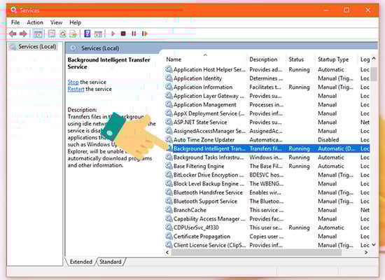Select Background Intelligent Transfer service row

[x=267, y=148]
